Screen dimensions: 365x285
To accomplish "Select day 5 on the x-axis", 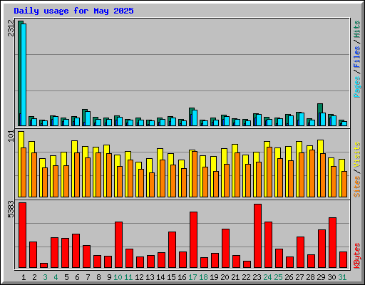I will [x=66, y=277].
